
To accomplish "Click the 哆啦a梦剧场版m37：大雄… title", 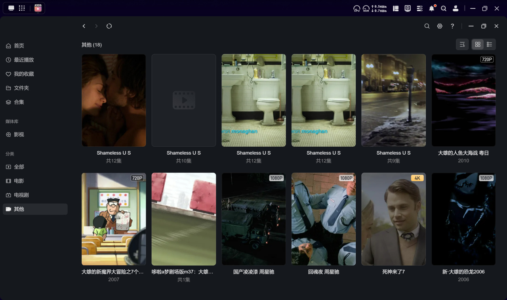I will [183, 272].
